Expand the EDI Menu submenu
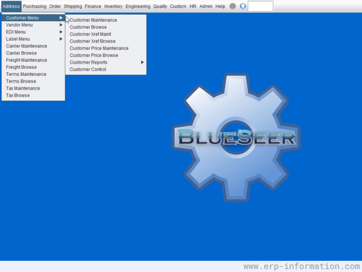 click(x=33, y=32)
